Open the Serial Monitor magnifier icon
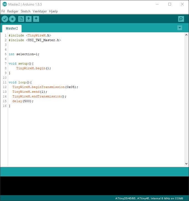Image resolution: width=189 pixels, height=201 pixels. pyautogui.click(x=181, y=19)
